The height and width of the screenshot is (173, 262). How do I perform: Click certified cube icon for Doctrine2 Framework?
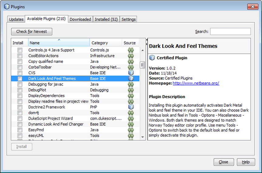(131, 107)
